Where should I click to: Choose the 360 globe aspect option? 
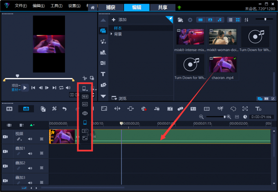[x=85, y=113]
